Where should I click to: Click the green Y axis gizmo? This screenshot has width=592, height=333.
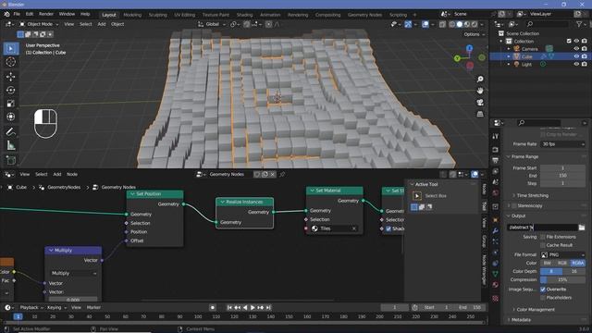click(x=457, y=58)
